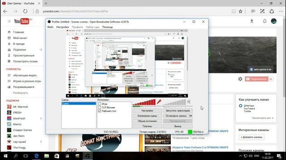Open Мой канал in sidebar
The width and height of the screenshot is (286, 160).
tap(20, 38)
